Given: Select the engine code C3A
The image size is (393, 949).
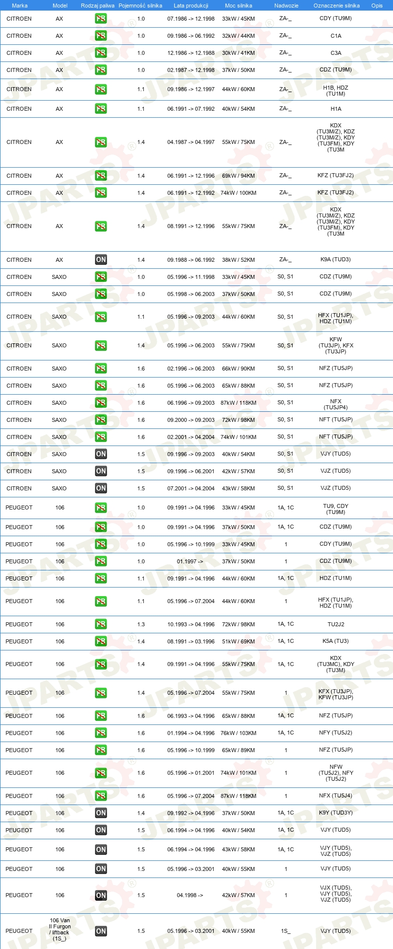Looking at the screenshot, I should (336, 53).
